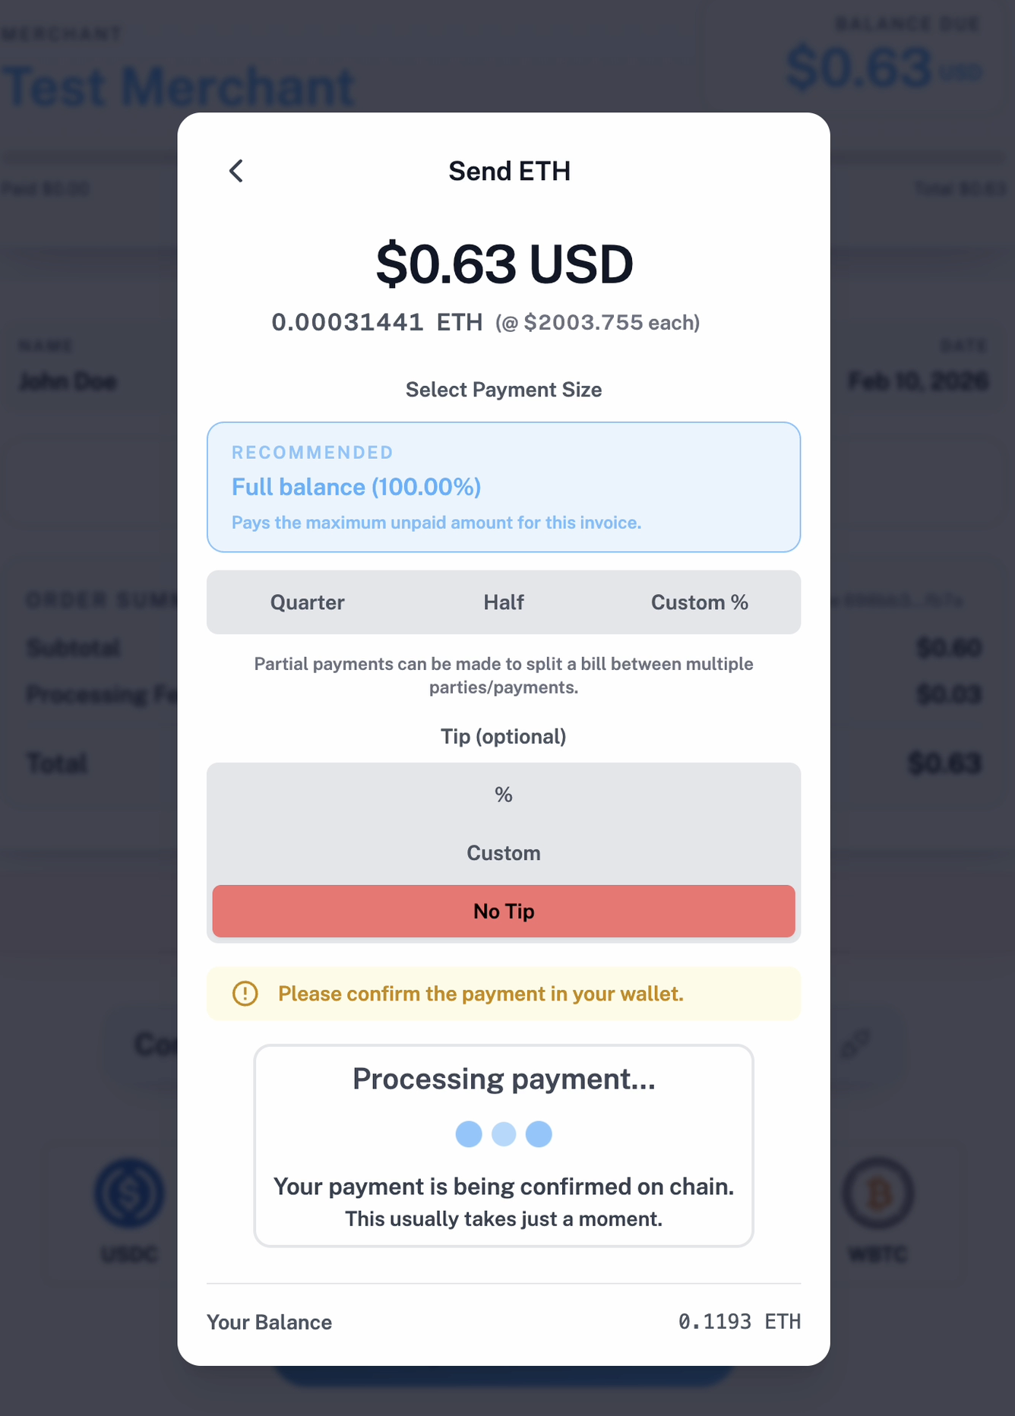Click the Send ETH header

point(509,171)
